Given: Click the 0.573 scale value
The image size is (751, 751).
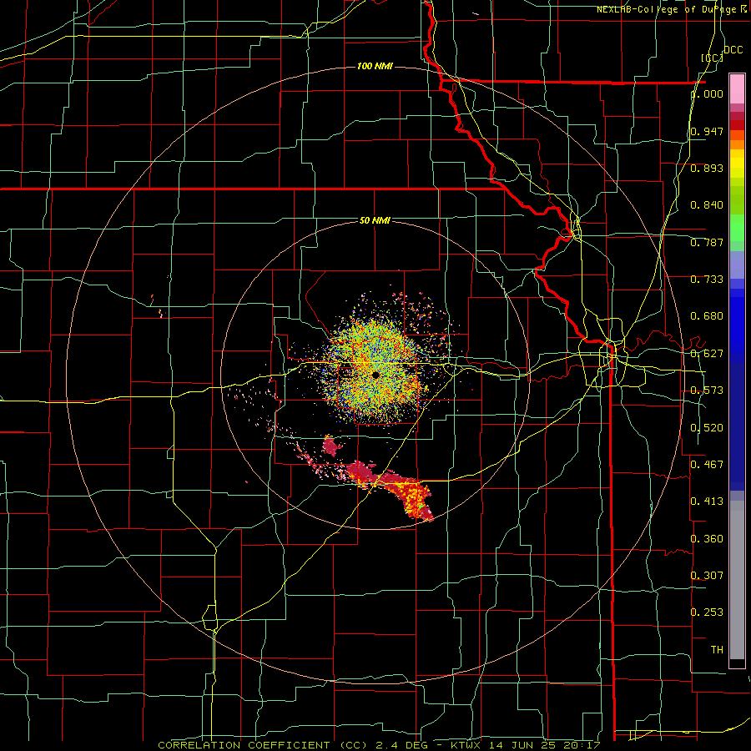Looking at the screenshot, I should 707,391.
